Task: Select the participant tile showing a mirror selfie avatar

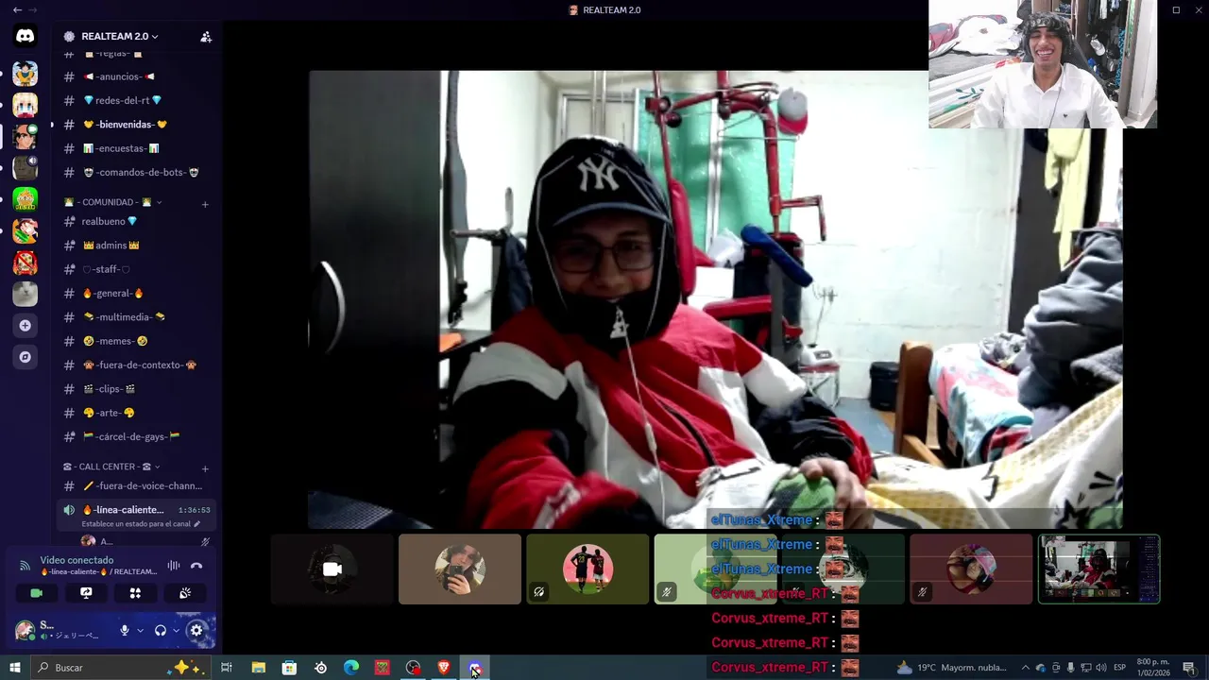Action: click(460, 569)
